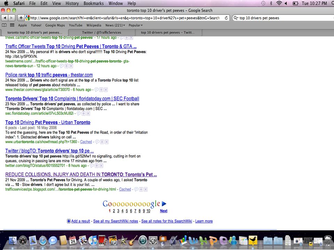This screenshot has width=334, height=250.
Task: Add bookmark with the plus button
Action: tap(21, 18)
